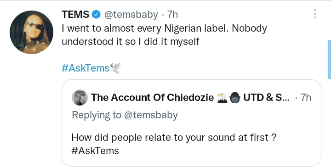Click the 7h timestamp of TEMS tweet
Image resolution: width=331 pixels, height=167 pixels.
tap(172, 15)
